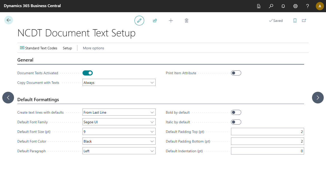Screen dimensions: 326x183
Task: Open the notifications bell icon
Action: 283,6
